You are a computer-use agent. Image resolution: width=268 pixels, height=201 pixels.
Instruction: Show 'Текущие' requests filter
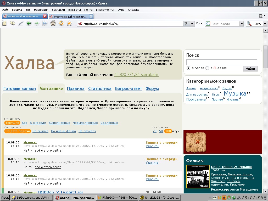coord(12,123)
